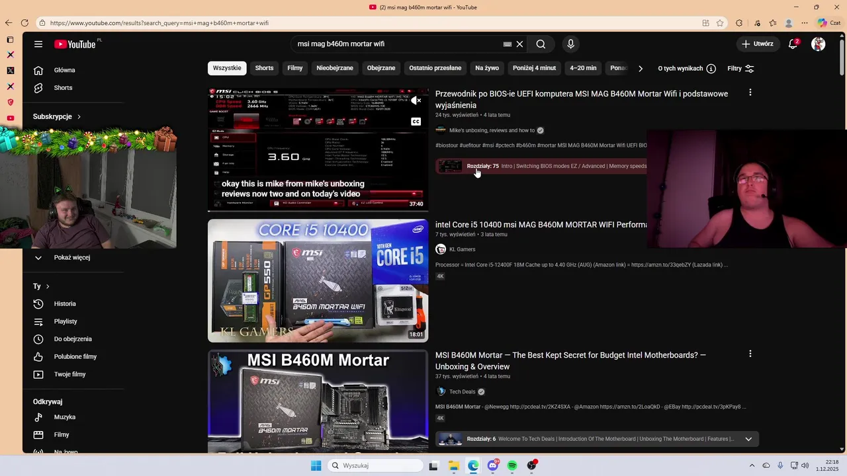Open intel Core i5 10400 video title
The width and height of the screenshot is (847, 476).
(541, 225)
